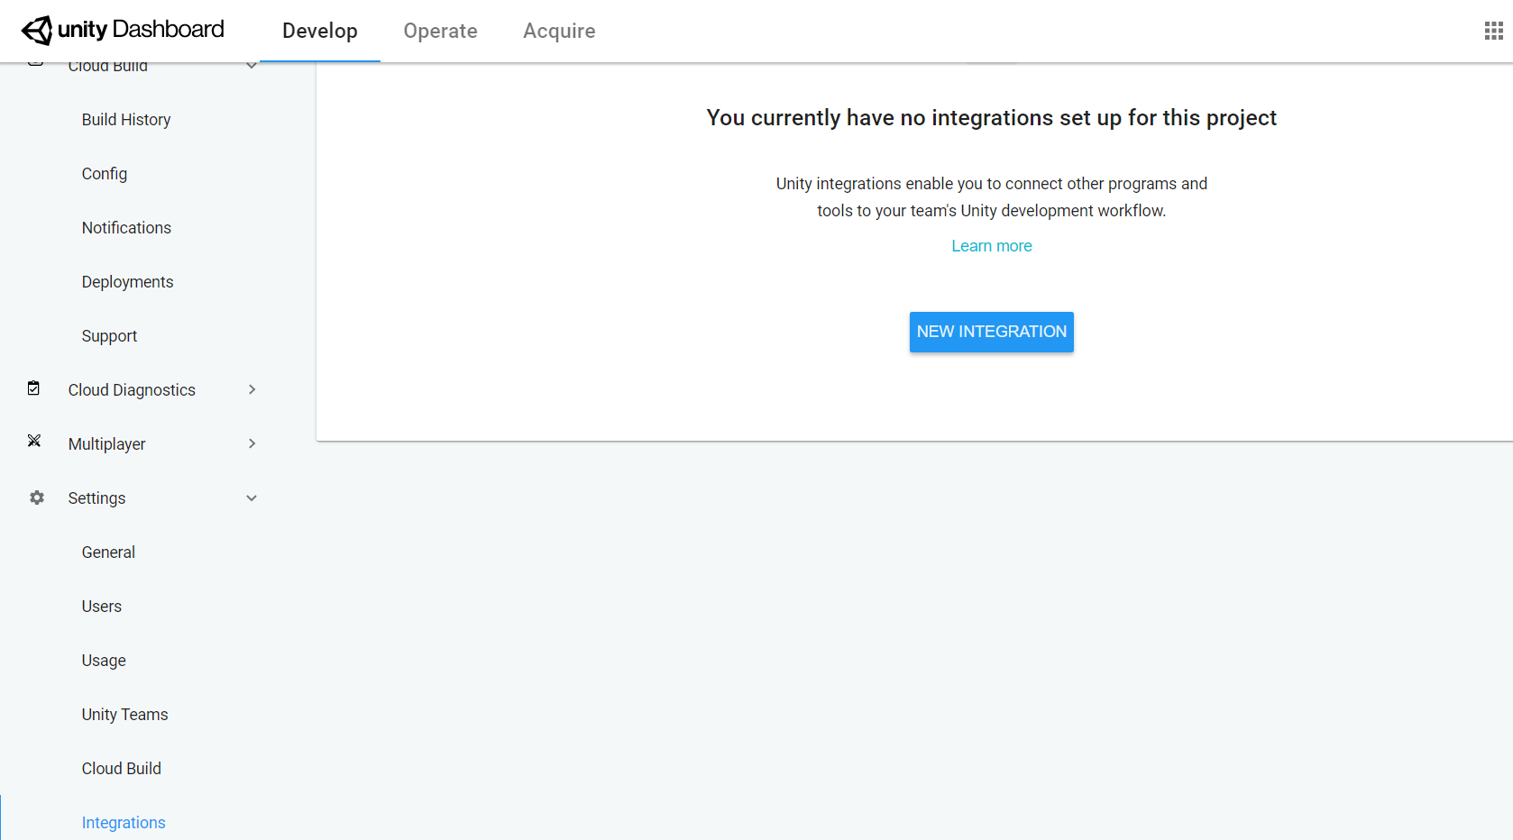Image resolution: width=1513 pixels, height=840 pixels.
Task: Select Cloud Diagnostics menu item
Action: 132,390
